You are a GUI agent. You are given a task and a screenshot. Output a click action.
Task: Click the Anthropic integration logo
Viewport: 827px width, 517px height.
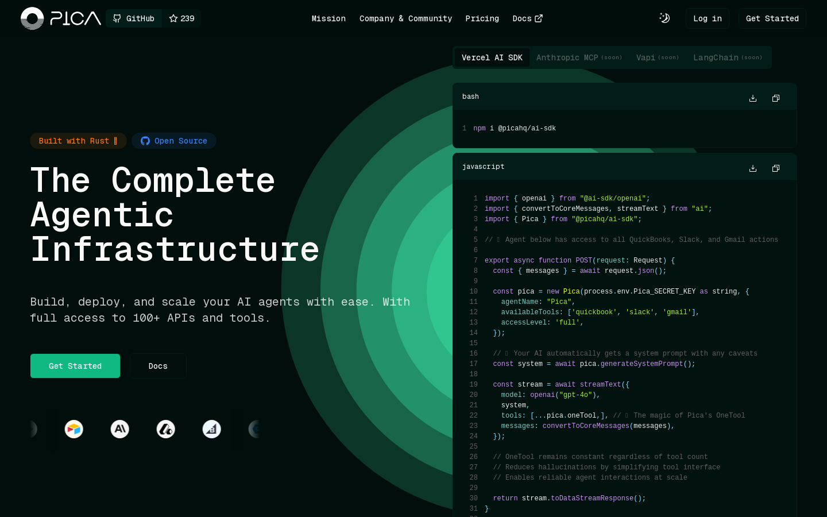[x=120, y=429]
